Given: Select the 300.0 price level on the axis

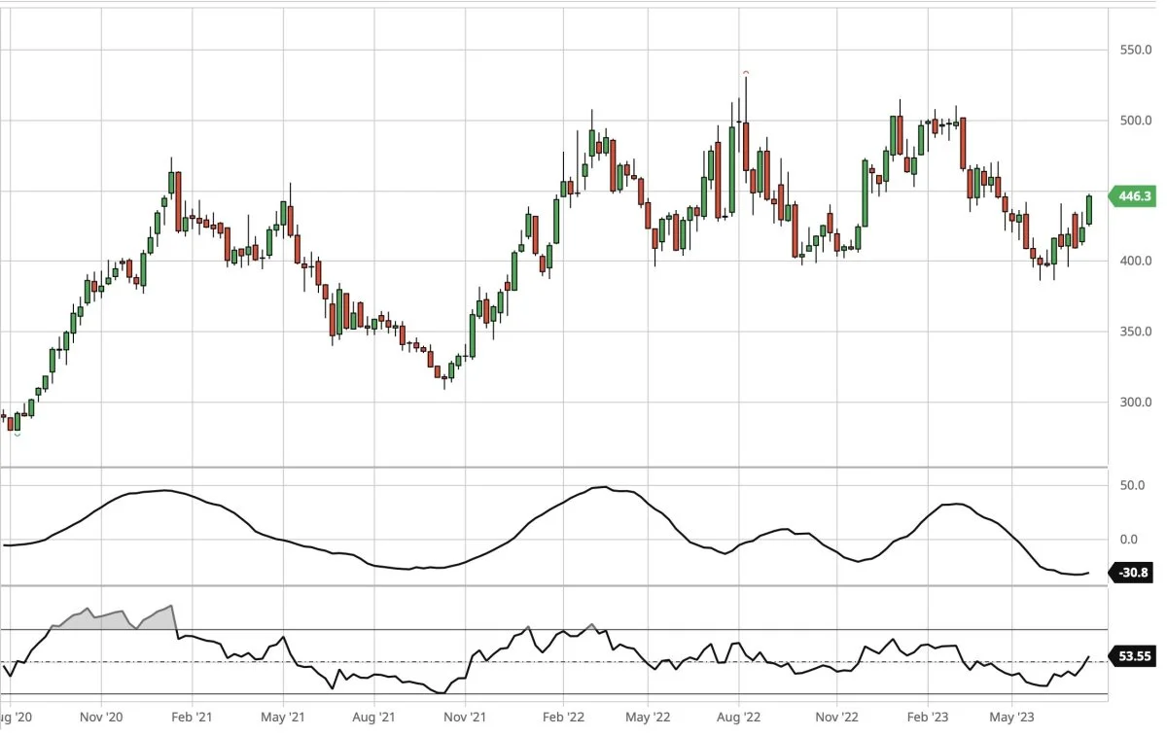Looking at the screenshot, I should pos(1137,403).
